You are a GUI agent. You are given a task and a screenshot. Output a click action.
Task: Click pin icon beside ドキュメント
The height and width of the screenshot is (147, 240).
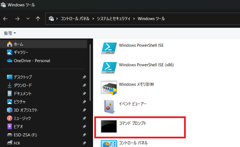tap(84, 94)
